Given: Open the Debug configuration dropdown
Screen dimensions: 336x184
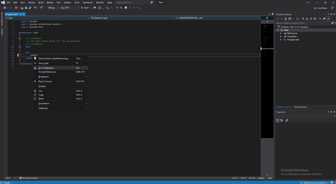Looking at the screenshot, I should [x=52, y=8].
